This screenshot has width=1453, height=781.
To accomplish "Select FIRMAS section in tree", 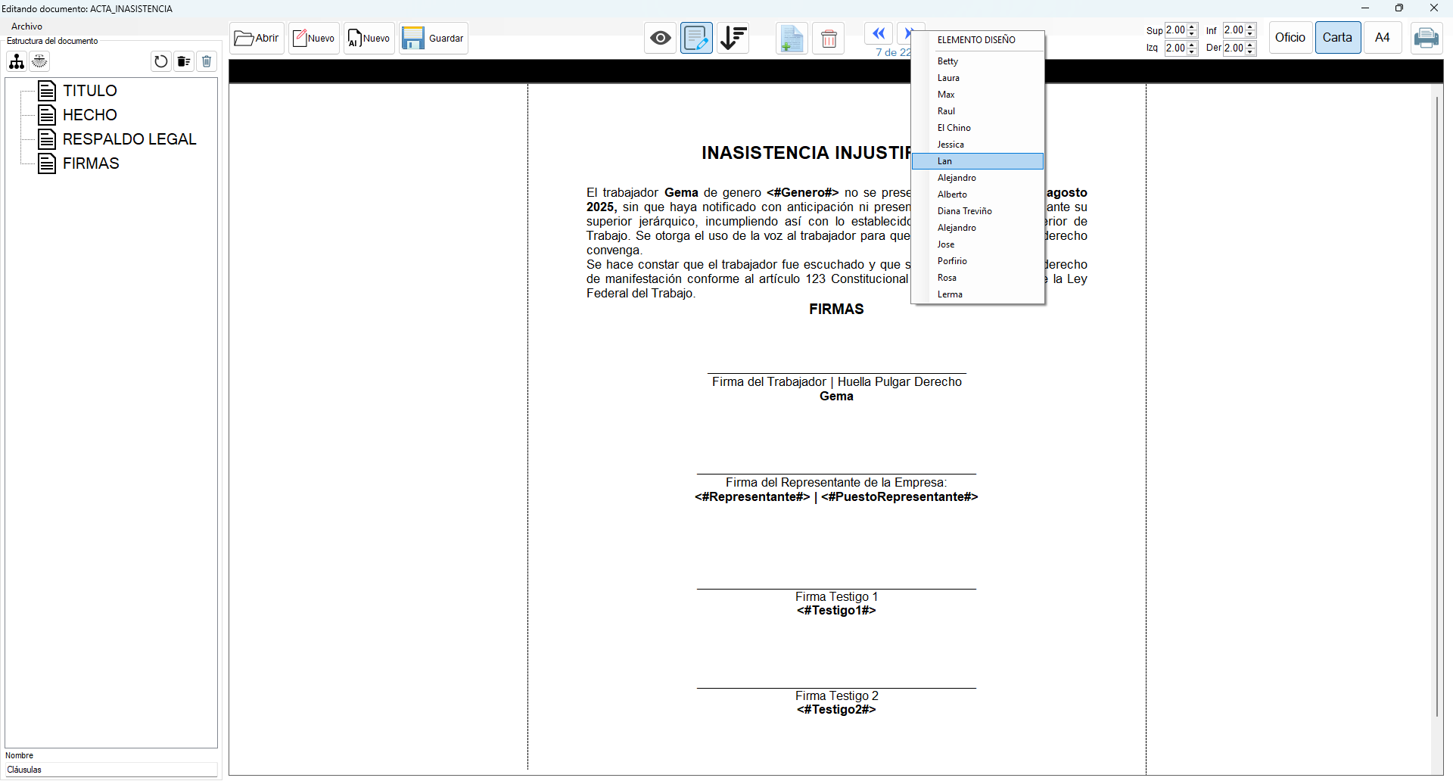I will coord(91,163).
